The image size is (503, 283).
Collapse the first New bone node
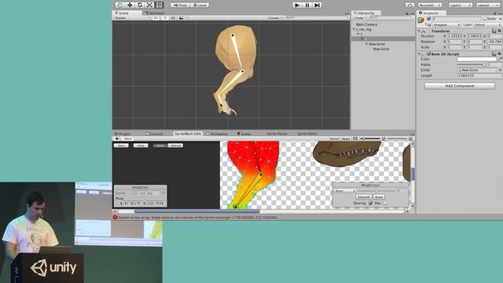(367, 44)
